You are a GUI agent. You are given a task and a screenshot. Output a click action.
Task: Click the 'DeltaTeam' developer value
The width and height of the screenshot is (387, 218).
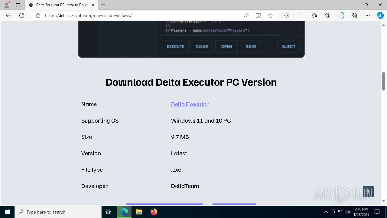[x=185, y=186]
